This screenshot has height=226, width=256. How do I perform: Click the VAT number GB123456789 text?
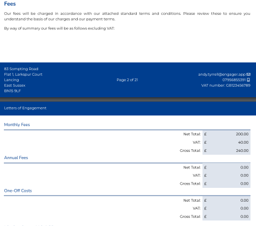[x=226, y=86]
